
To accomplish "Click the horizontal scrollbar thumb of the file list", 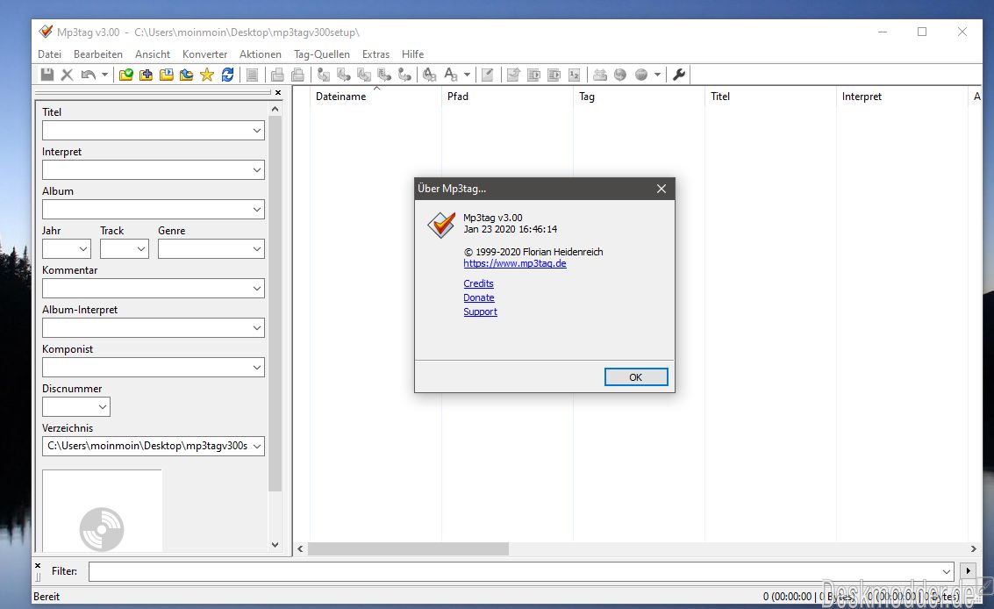I will point(408,548).
